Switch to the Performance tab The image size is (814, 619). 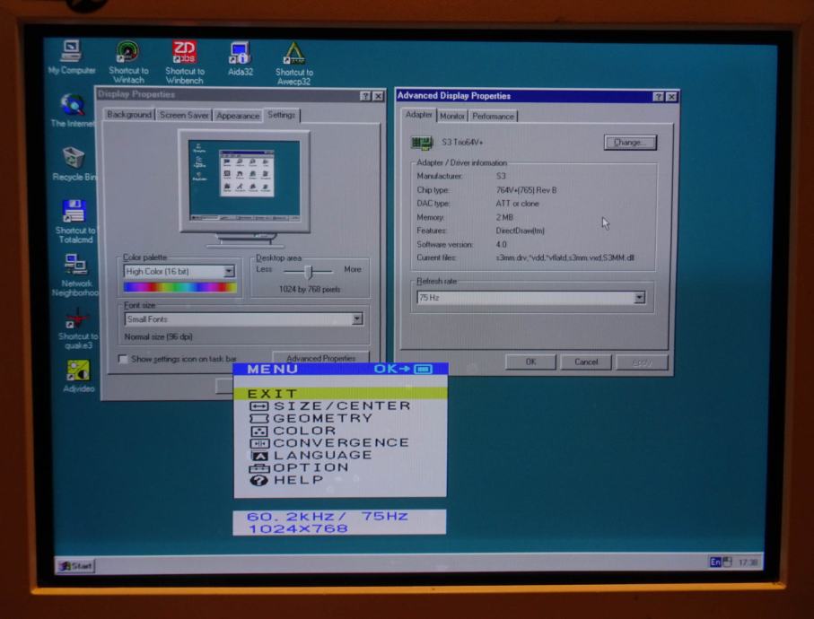(493, 117)
